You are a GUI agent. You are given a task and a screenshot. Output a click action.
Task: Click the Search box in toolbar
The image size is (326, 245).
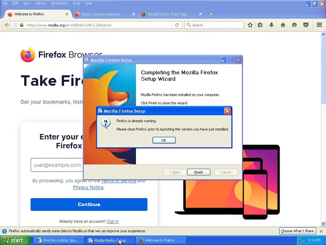pyautogui.click(x=214, y=25)
